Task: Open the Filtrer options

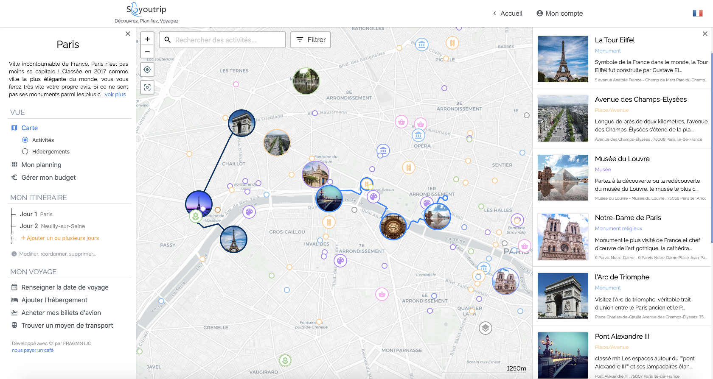Action: (311, 40)
